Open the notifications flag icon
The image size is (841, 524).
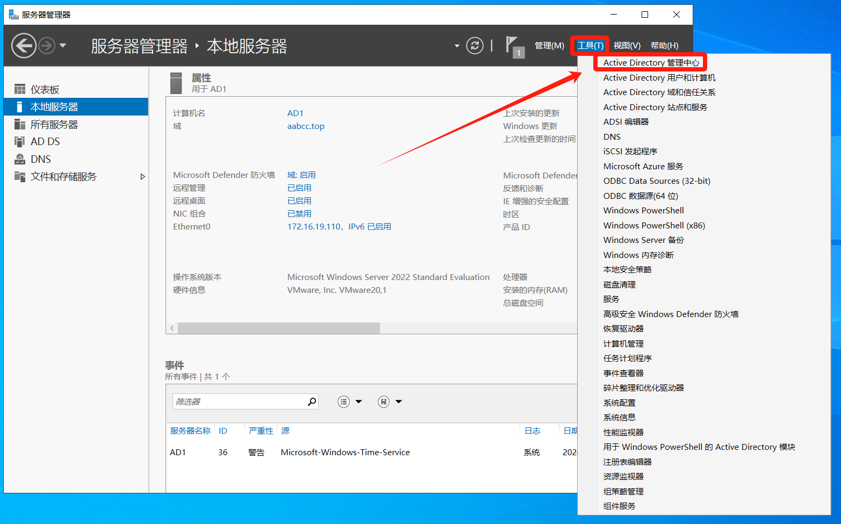(513, 46)
